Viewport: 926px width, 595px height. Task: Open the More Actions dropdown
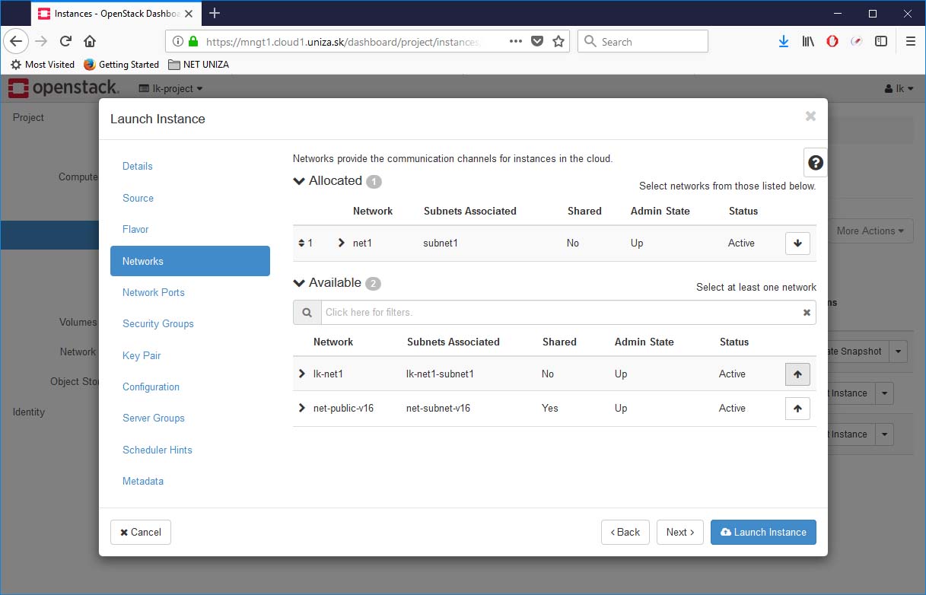click(870, 231)
